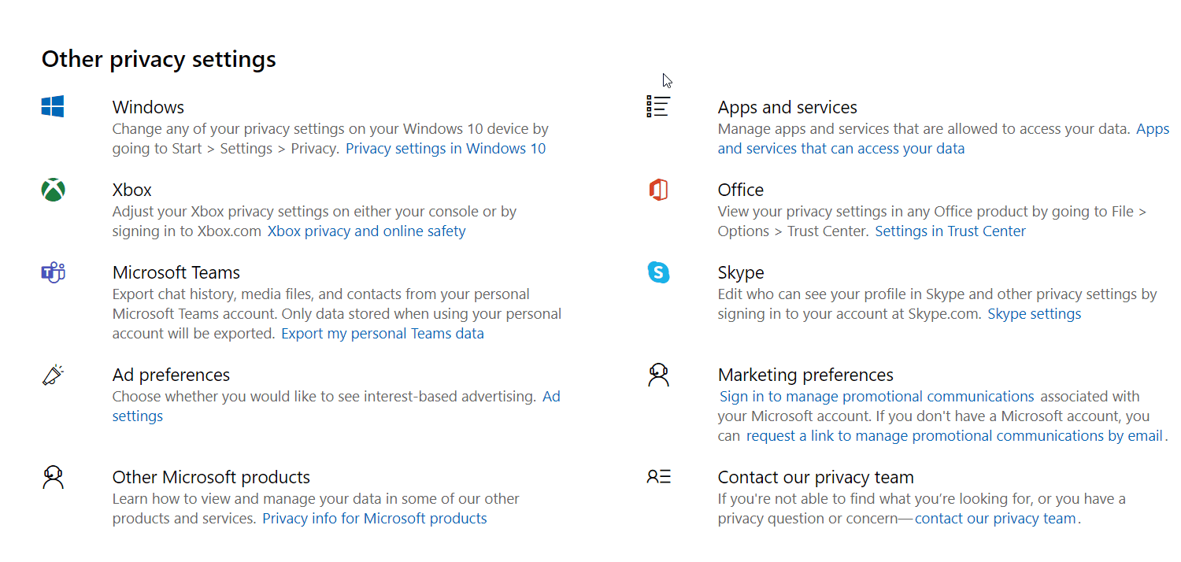The height and width of the screenshot is (562, 1181).
Task: Click the Other Microsoft products person icon
Action: (52, 476)
